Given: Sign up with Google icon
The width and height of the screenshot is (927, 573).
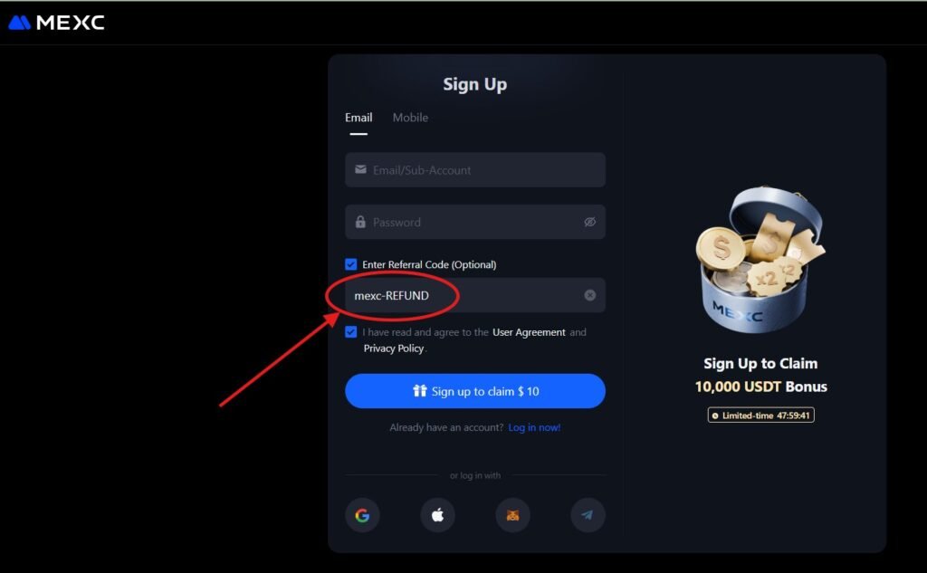Looking at the screenshot, I should tap(362, 515).
